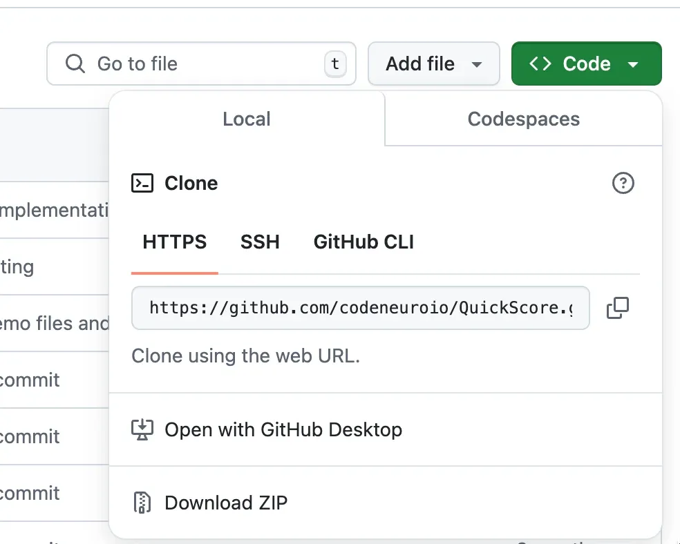
Task: Click Open with GitHub Desktop
Action: pos(283,429)
